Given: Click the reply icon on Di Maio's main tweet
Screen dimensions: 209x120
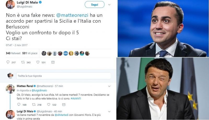Looking at the screenshot, I should (8, 62).
